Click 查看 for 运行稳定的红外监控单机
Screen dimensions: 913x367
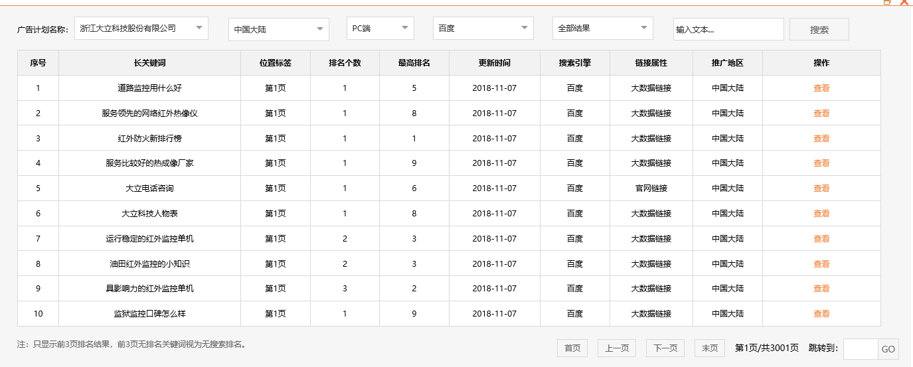821,238
